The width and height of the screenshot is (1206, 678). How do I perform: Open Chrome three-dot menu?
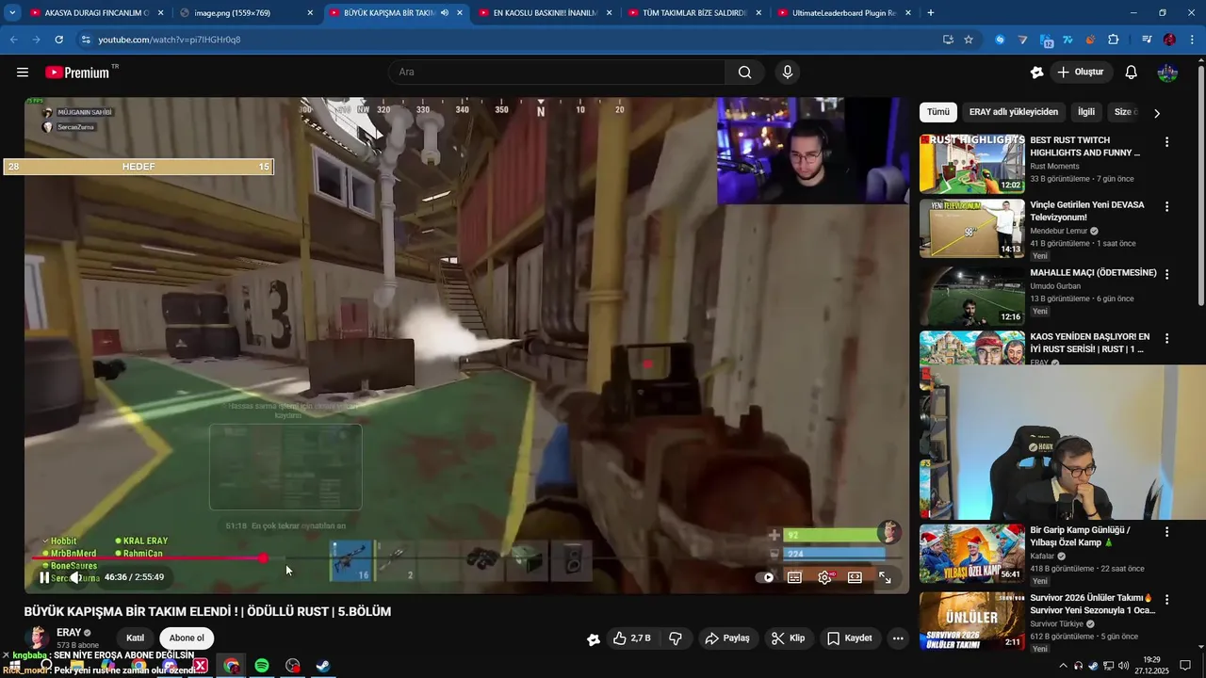coord(1192,40)
